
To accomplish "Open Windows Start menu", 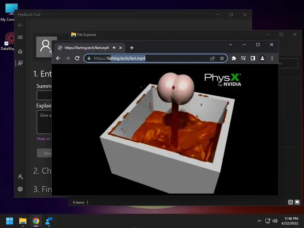I will click(x=9, y=221).
